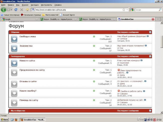
Task: Click forum status icon beside 'Свобода слова'
Action: tap(14, 39)
